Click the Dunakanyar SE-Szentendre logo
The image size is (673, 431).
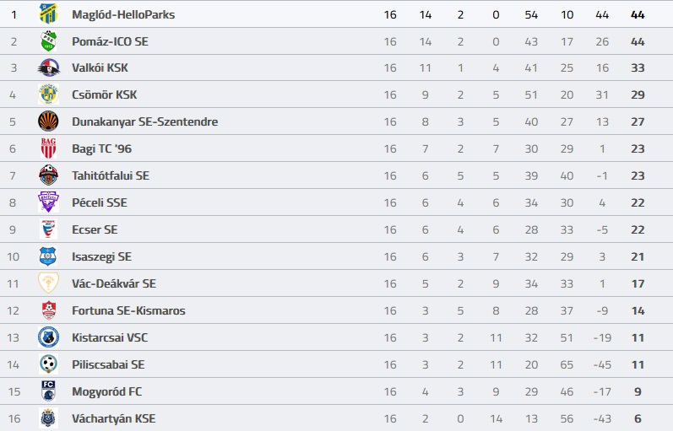(x=48, y=122)
